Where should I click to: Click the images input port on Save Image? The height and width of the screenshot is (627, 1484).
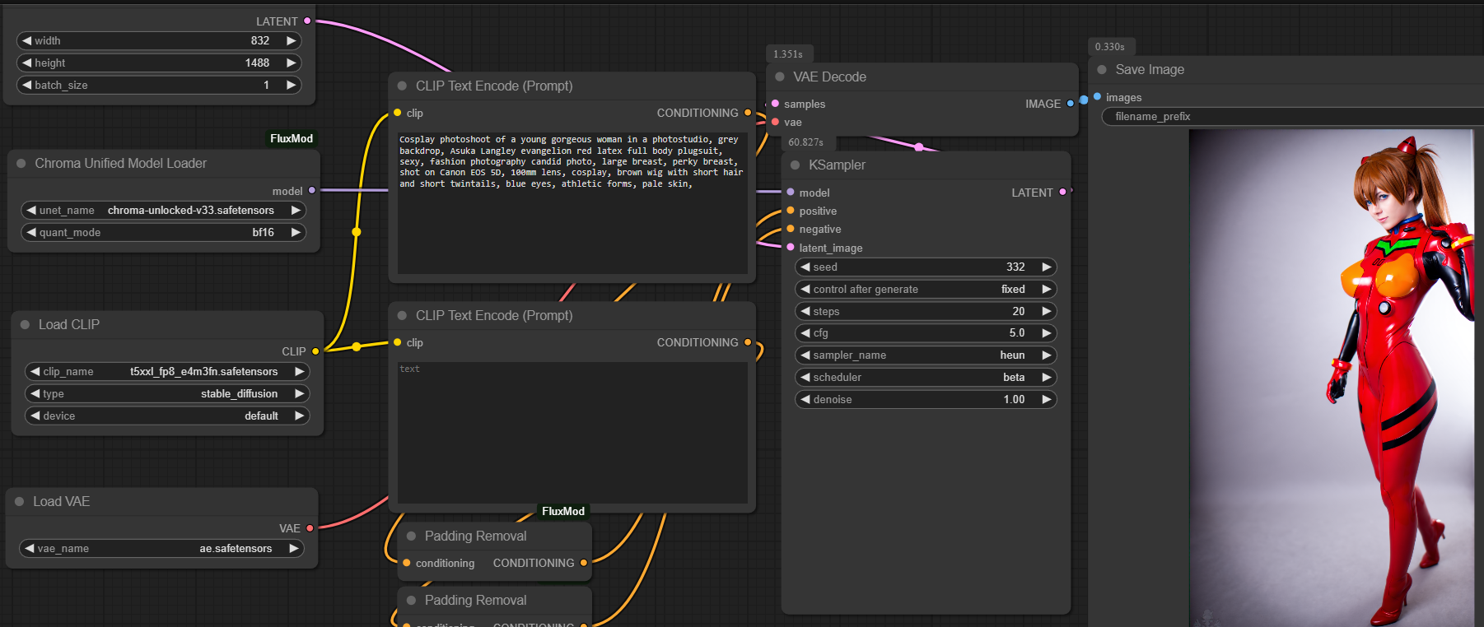pos(1097,97)
